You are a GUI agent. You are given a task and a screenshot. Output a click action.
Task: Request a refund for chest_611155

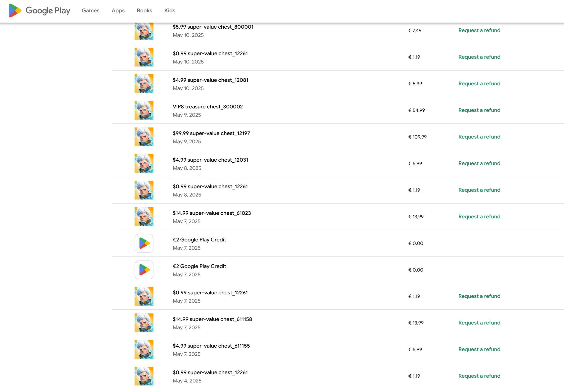[x=479, y=349]
